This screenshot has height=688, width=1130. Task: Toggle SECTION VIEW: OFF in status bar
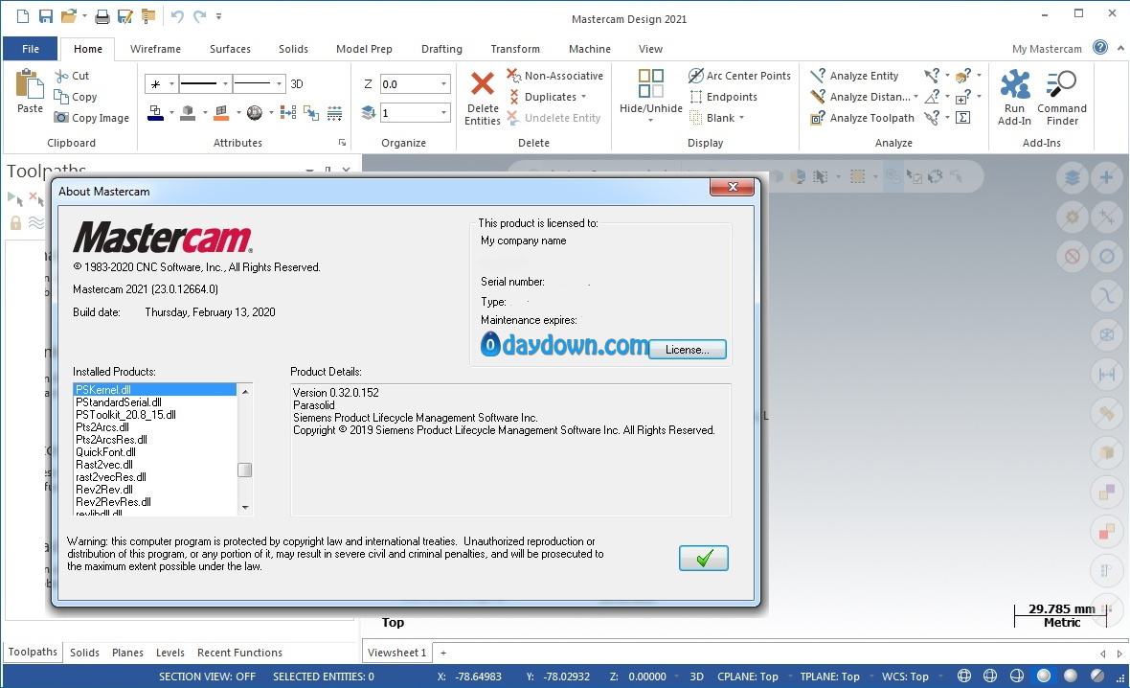click(207, 677)
